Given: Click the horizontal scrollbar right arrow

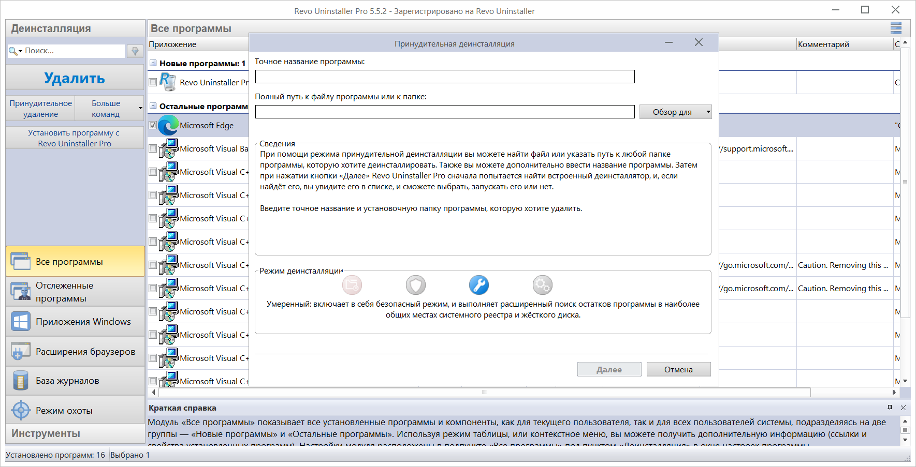Looking at the screenshot, I should [894, 392].
